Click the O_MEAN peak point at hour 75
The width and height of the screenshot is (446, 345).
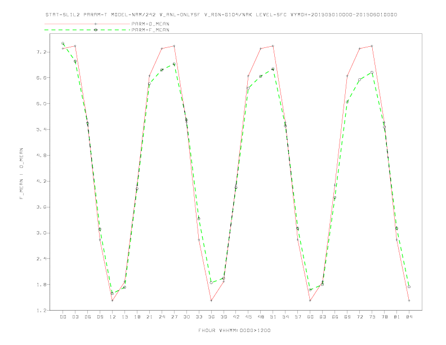click(x=372, y=46)
